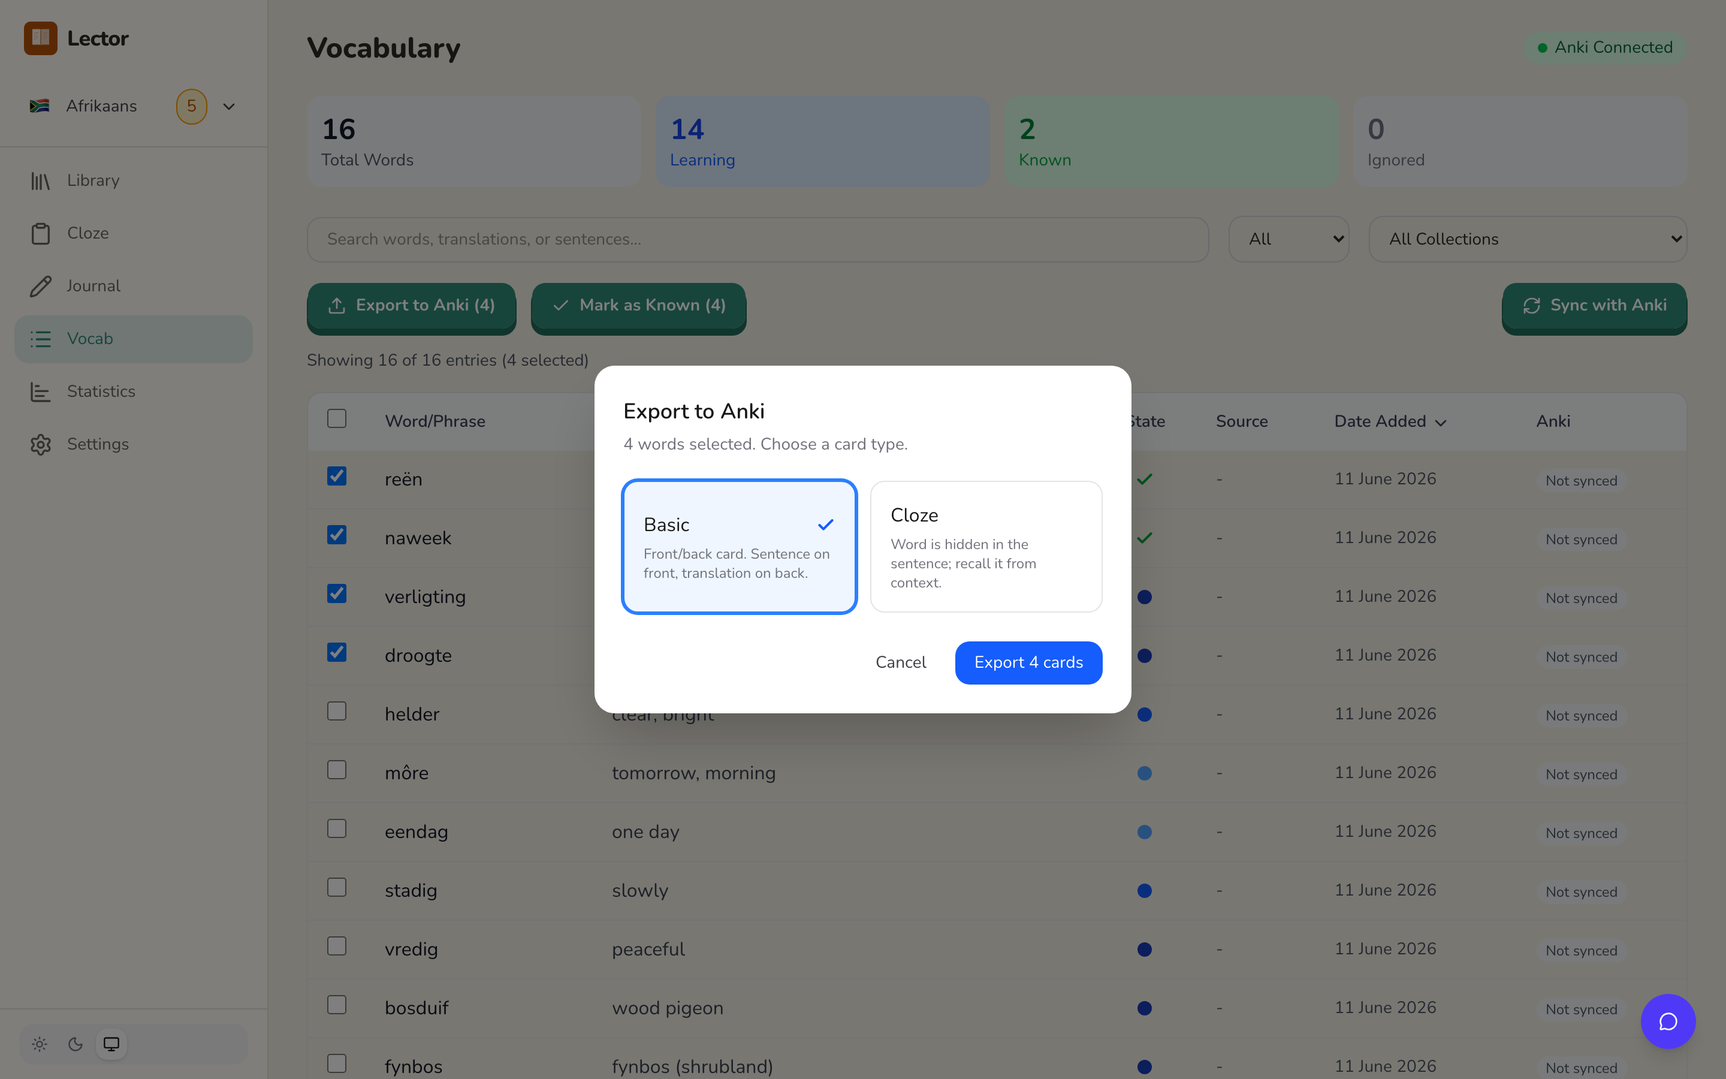The height and width of the screenshot is (1079, 1726).
Task: Click the Lector book logo icon
Action: (41, 38)
